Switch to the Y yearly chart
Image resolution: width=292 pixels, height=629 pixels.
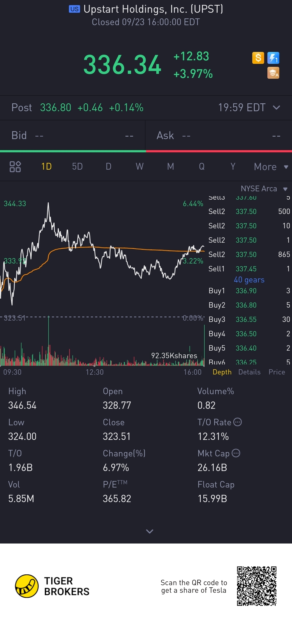click(233, 166)
